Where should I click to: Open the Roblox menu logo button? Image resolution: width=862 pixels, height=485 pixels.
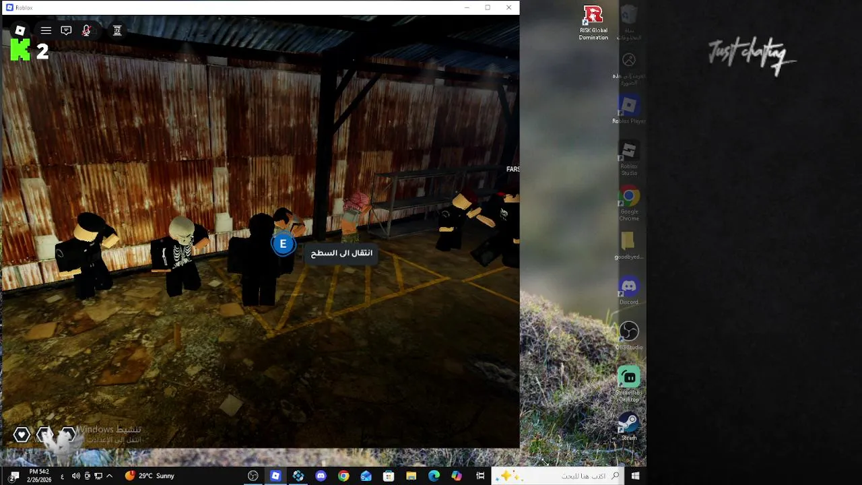tap(20, 30)
